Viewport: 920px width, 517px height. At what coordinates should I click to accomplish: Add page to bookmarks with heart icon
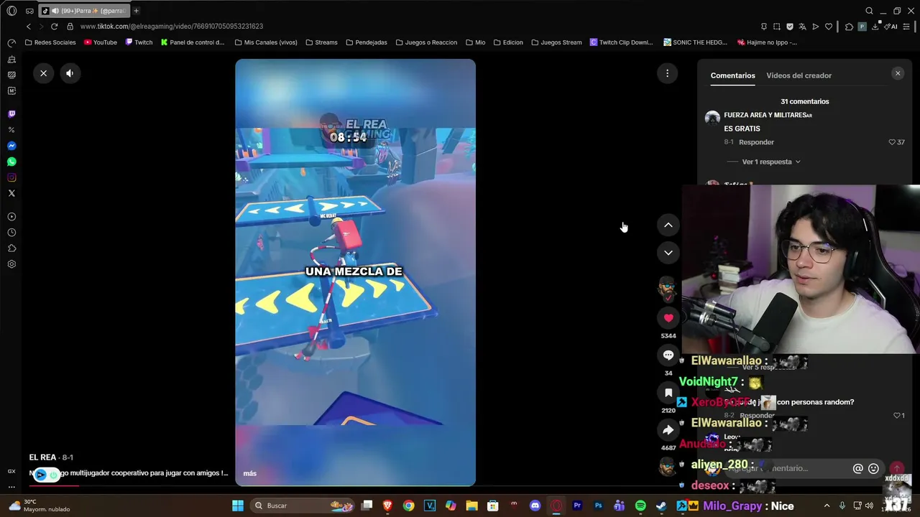pyautogui.click(x=829, y=27)
